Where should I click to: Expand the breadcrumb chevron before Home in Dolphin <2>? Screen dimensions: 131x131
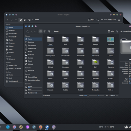[52, 31]
